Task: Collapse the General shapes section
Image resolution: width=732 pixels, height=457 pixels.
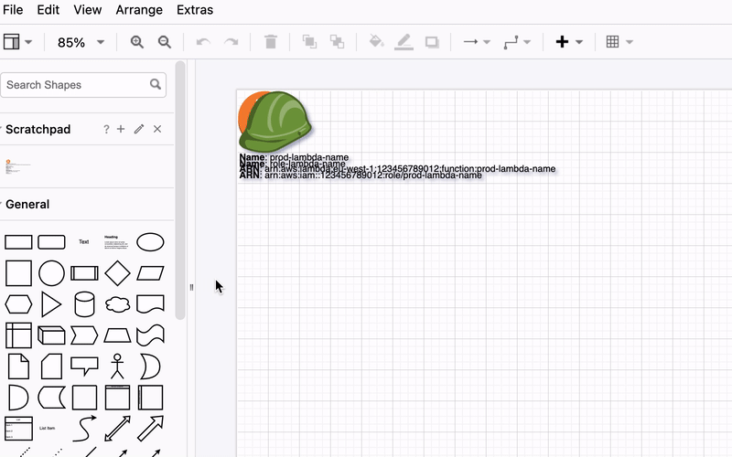Action: tap(27, 204)
